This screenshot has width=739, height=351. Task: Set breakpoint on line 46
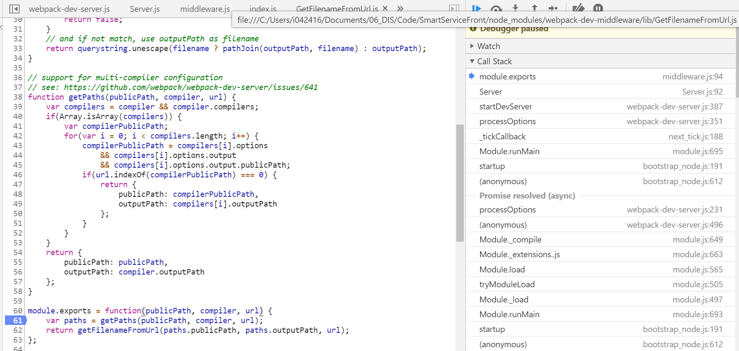[x=18, y=175]
